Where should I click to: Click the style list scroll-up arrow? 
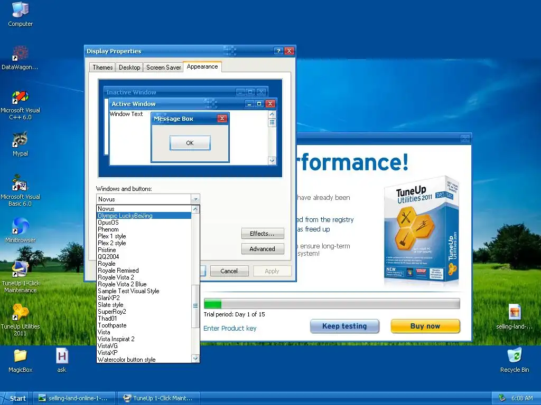pyautogui.click(x=195, y=209)
